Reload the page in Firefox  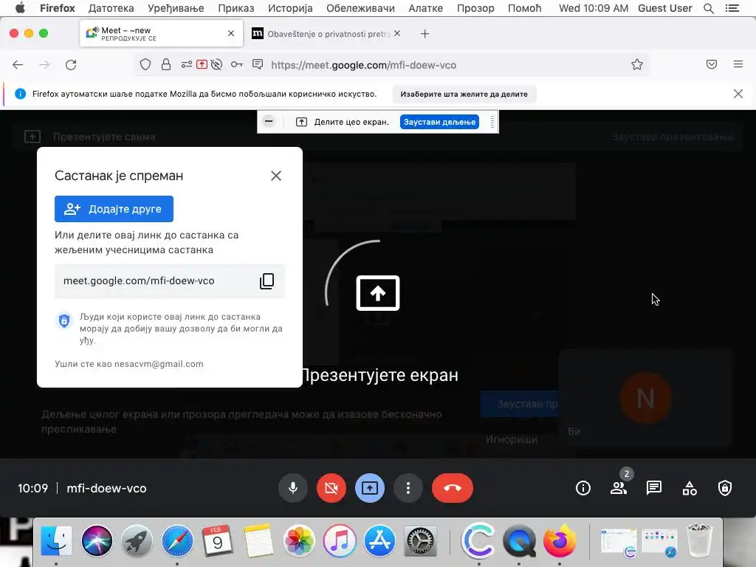point(71,65)
